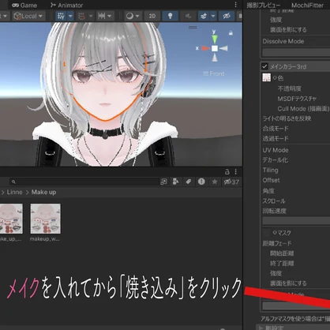Toggle the scene gizmo rotation lock
This screenshot has width=330, height=330.
point(231,33)
